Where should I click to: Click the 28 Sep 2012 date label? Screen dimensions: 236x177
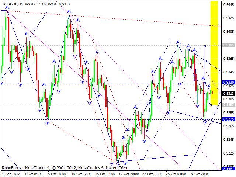click(x=11, y=173)
